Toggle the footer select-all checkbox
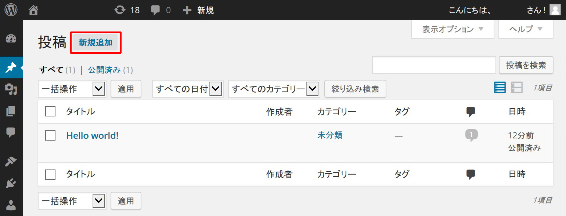The image size is (566, 216). pos(50,174)
